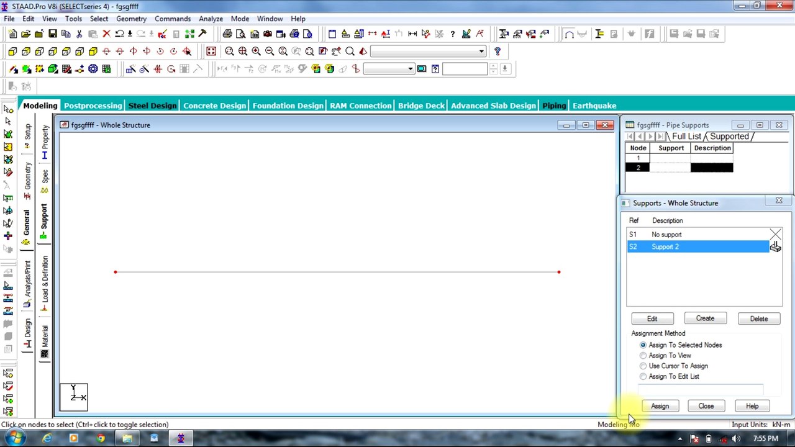Click the red X Delete icon in toolbar
795x447 pixels.
[106, 34]
